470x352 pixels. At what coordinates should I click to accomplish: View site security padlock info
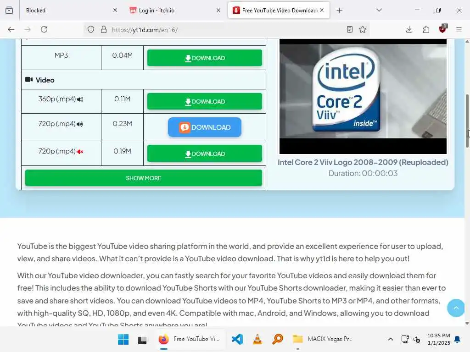pos(104,29)
